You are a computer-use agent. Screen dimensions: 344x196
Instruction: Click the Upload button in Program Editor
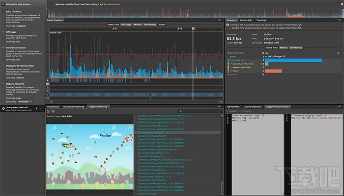point(232,111)
